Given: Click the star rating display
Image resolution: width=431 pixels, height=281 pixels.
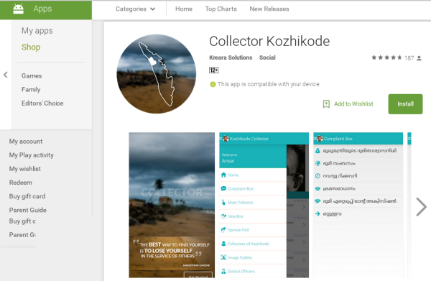Looking at the screenshot, I should (x=386, y=57).
